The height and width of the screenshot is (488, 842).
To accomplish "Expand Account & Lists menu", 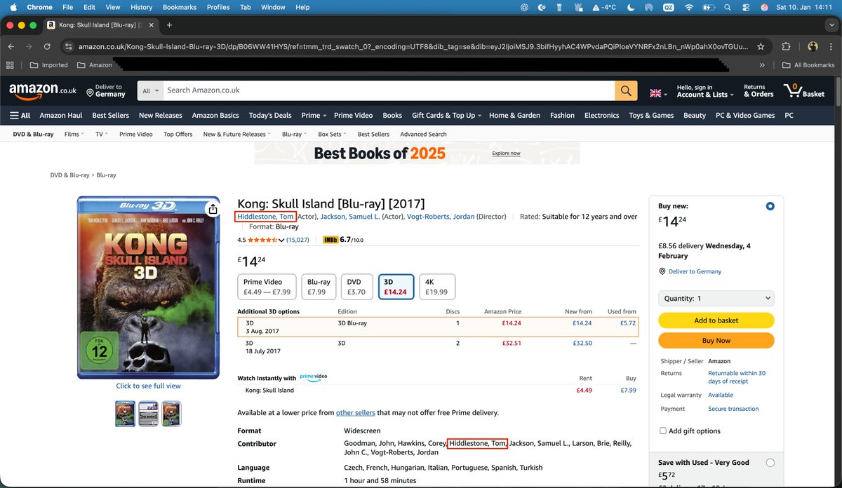I will point(705,90).
